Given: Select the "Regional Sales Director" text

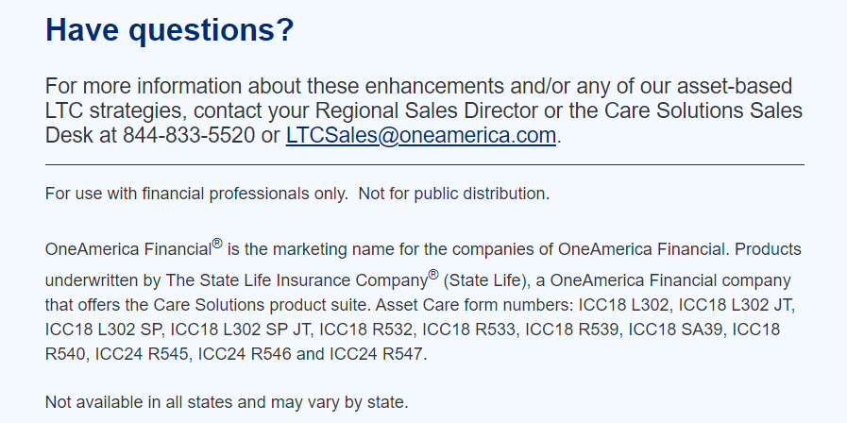Looking at the screenshot, I should coord(427,110).
